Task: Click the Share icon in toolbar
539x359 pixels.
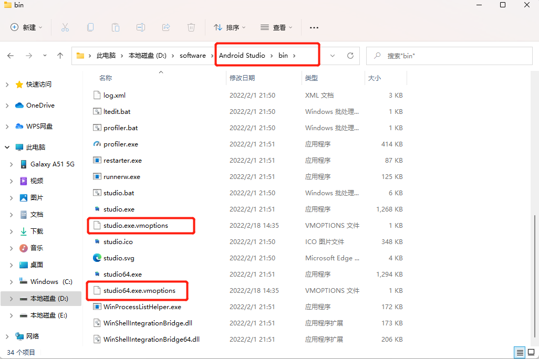Action: point(166,27)
